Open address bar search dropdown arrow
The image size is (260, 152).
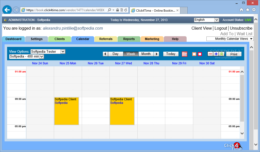point(113,10)
